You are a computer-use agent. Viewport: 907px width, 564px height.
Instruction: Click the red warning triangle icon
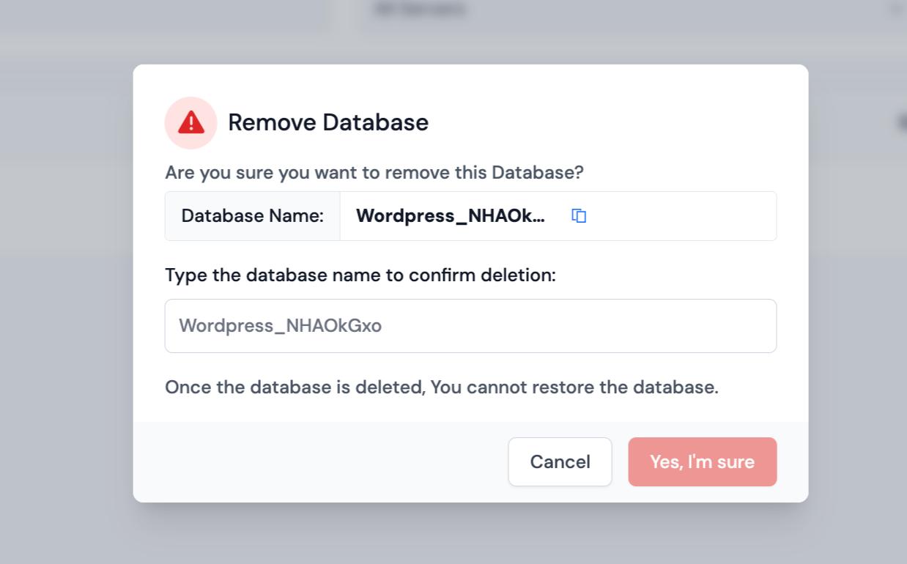click(190, 122)
